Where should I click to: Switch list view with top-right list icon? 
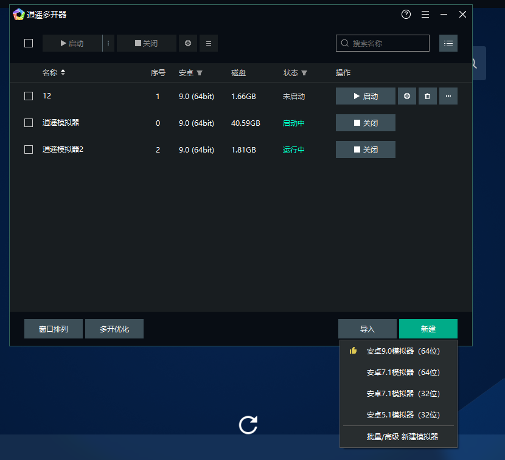click(x=448, y=43)
